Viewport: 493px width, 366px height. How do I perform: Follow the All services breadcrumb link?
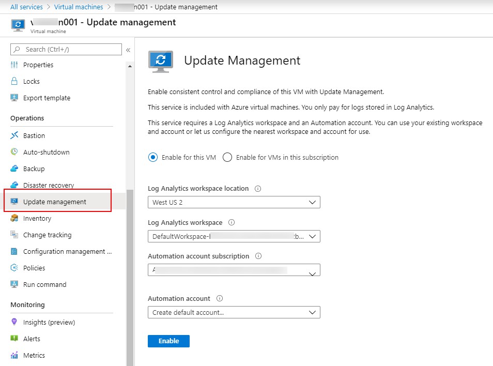click(26, 7)
